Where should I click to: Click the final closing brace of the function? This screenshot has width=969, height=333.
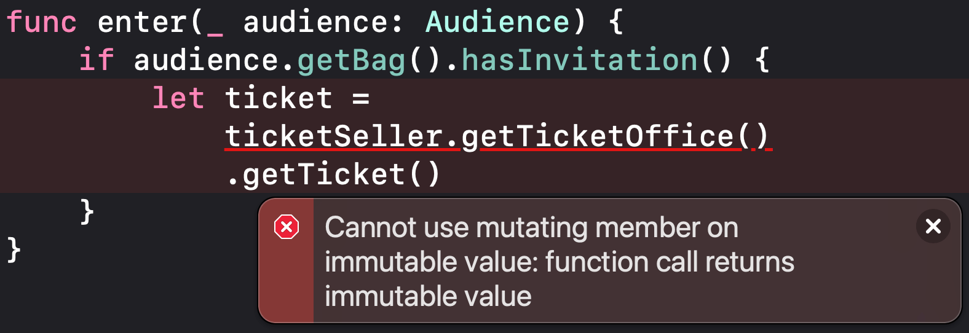(14, 249)
